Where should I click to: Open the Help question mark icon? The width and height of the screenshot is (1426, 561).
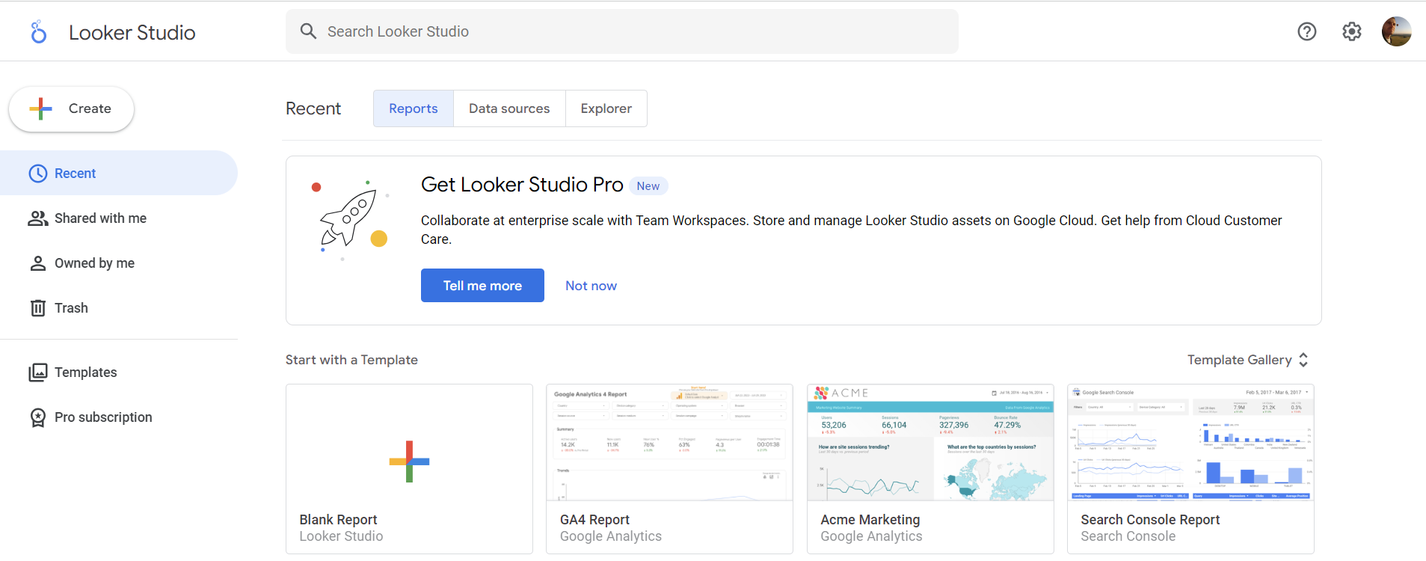click(x=1306, y=31)
